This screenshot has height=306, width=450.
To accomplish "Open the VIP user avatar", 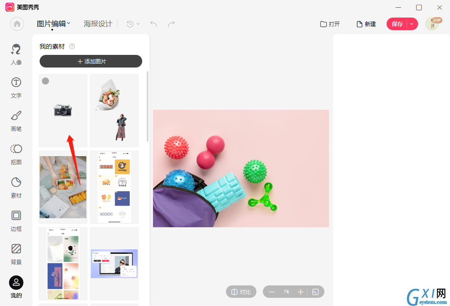I will 432,24.
